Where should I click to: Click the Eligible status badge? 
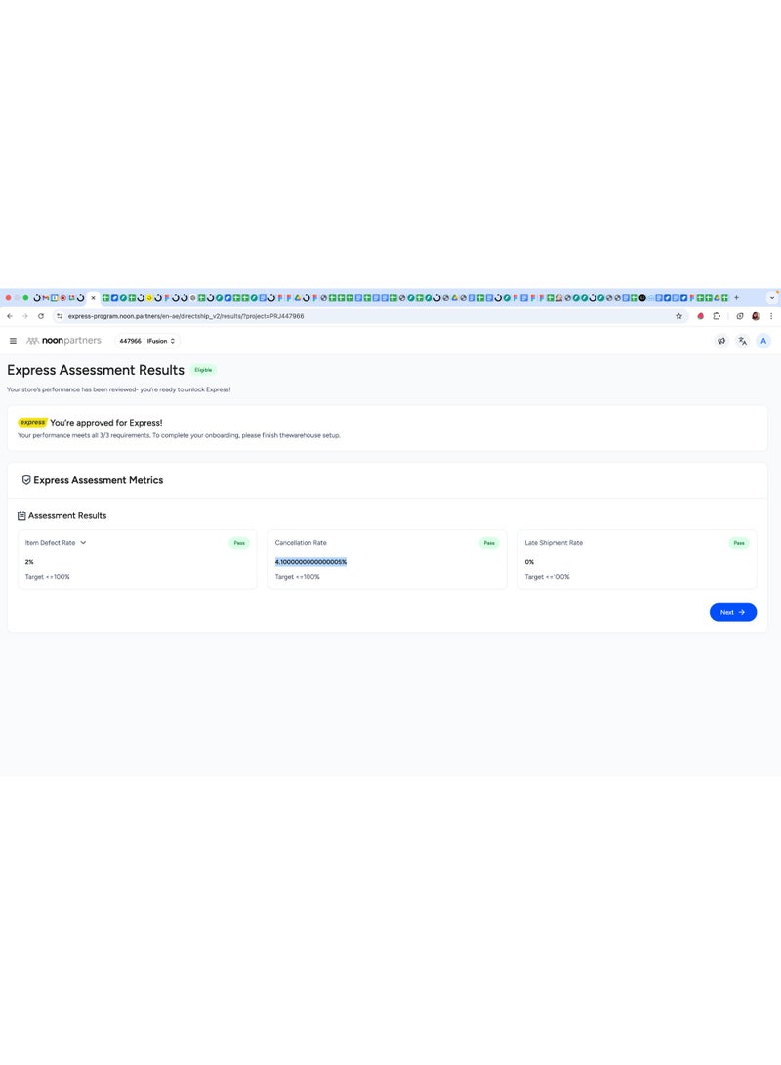click(x=203, y=370)
